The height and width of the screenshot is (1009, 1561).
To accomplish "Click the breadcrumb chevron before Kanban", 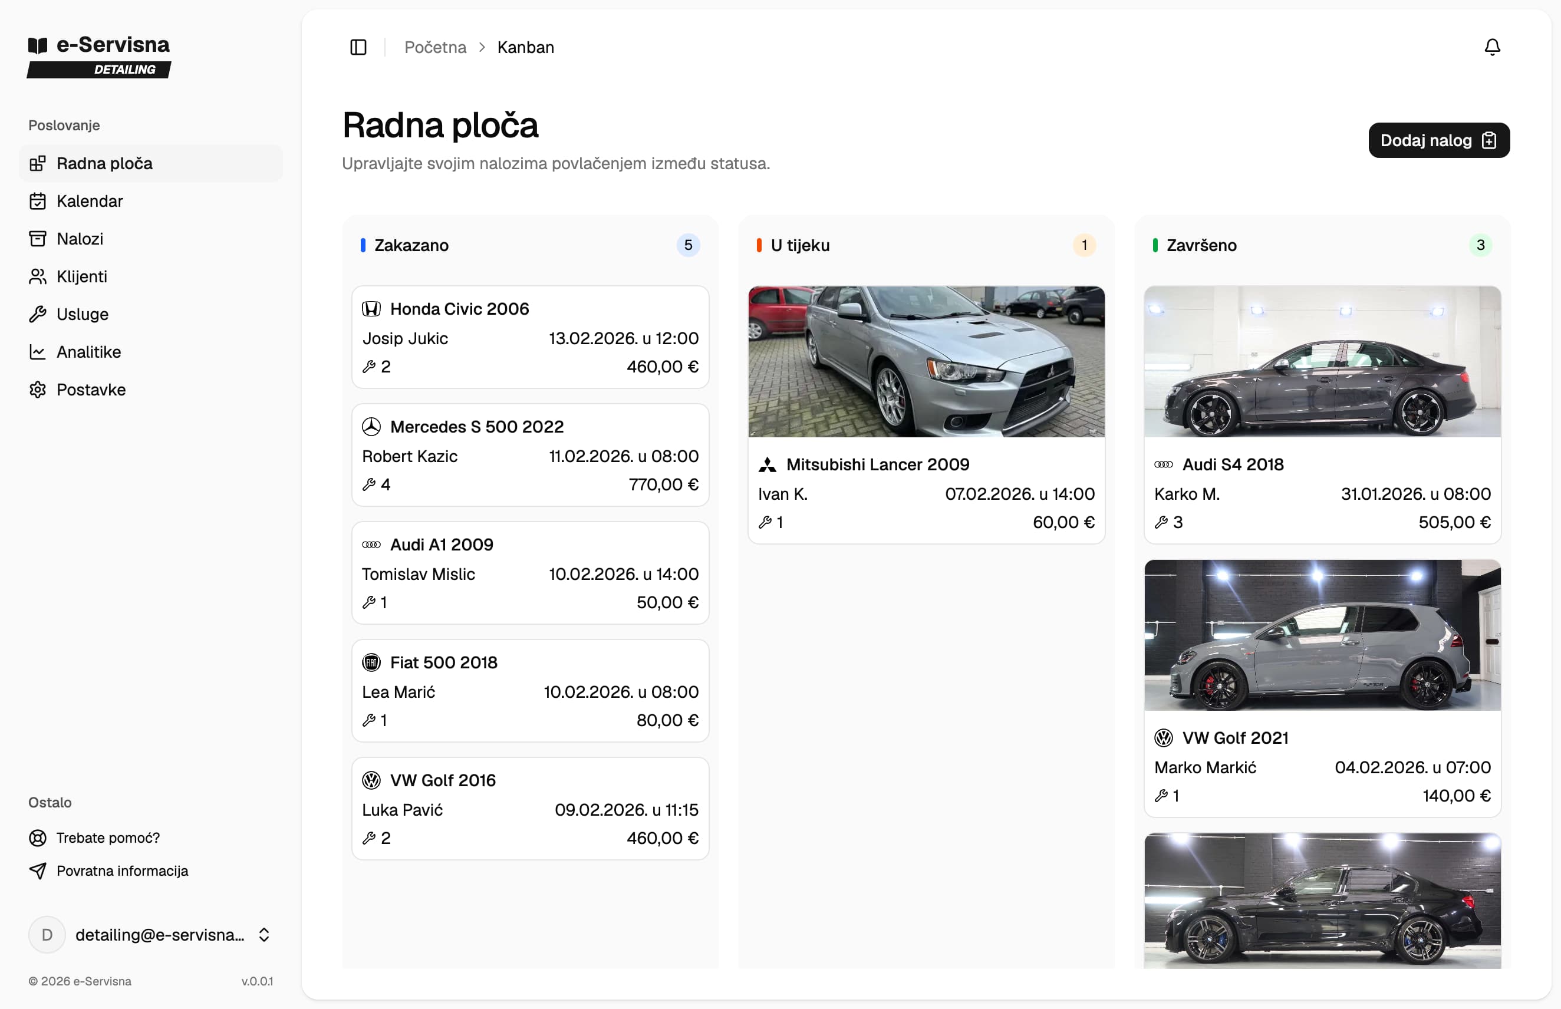I will 482,47.
